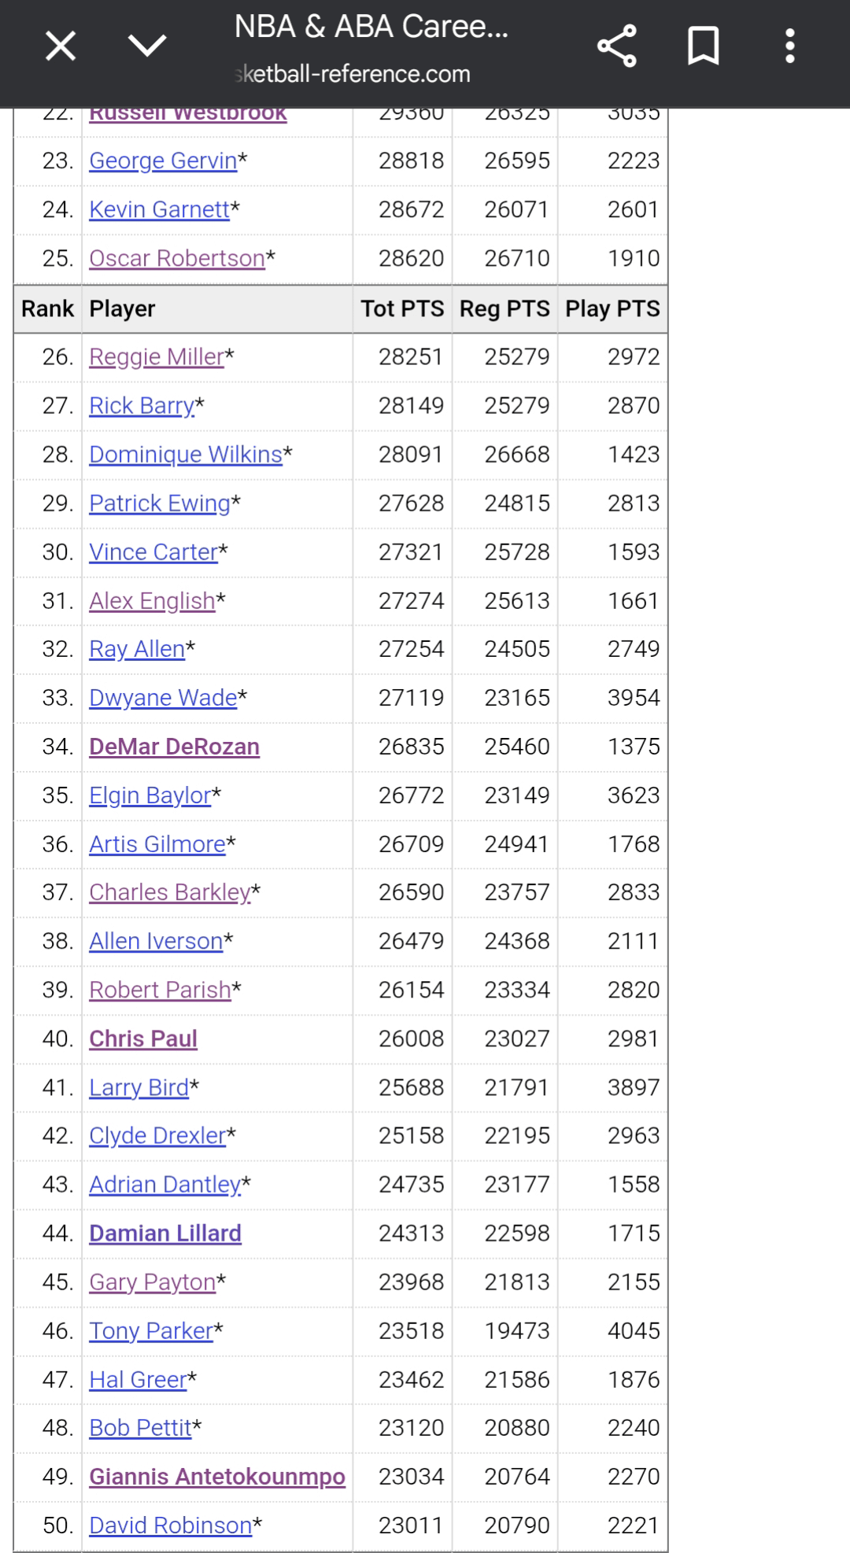Open the Dwyane Wade link

[163, 698]
